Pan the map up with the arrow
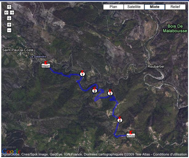Screen dimensions: 189x158 coord(9,7)
